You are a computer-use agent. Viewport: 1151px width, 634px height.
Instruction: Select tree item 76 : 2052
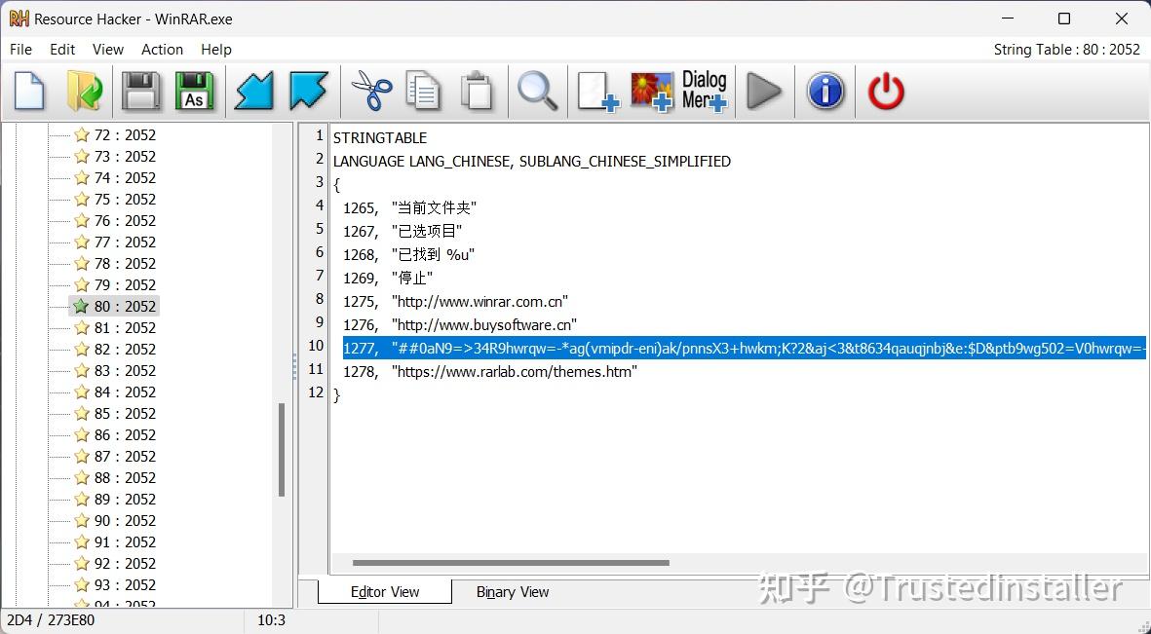(125, 220)
